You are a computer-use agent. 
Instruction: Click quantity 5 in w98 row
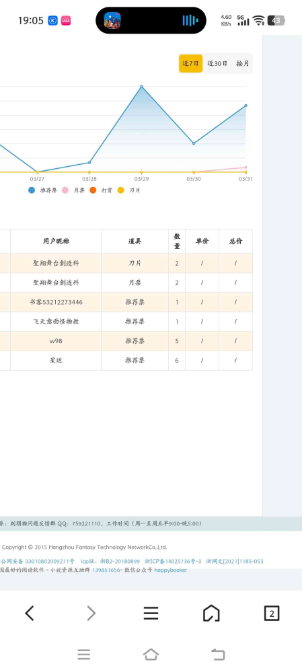[177, 341]
